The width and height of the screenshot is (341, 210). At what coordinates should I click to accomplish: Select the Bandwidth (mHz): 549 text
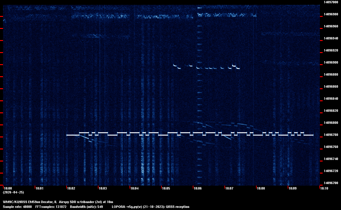pos(87,207)
